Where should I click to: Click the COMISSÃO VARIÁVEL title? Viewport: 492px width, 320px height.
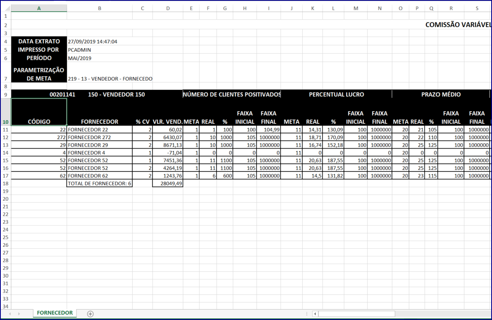pyautogui.click(x=458, y=25)
